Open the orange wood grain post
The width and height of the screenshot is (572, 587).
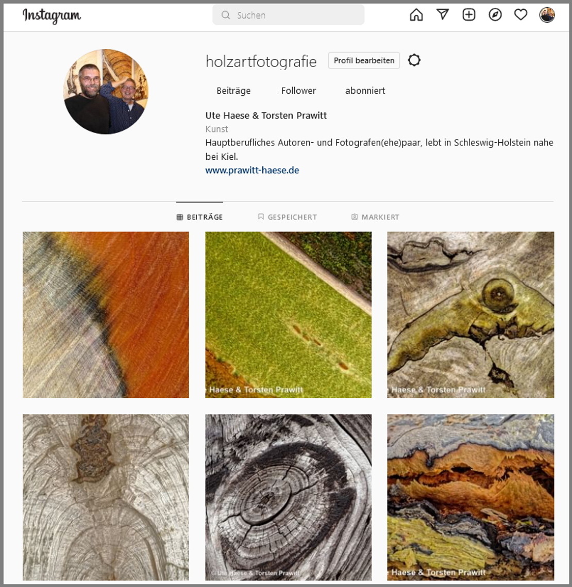pyautogui.click(x=106, y=315)
